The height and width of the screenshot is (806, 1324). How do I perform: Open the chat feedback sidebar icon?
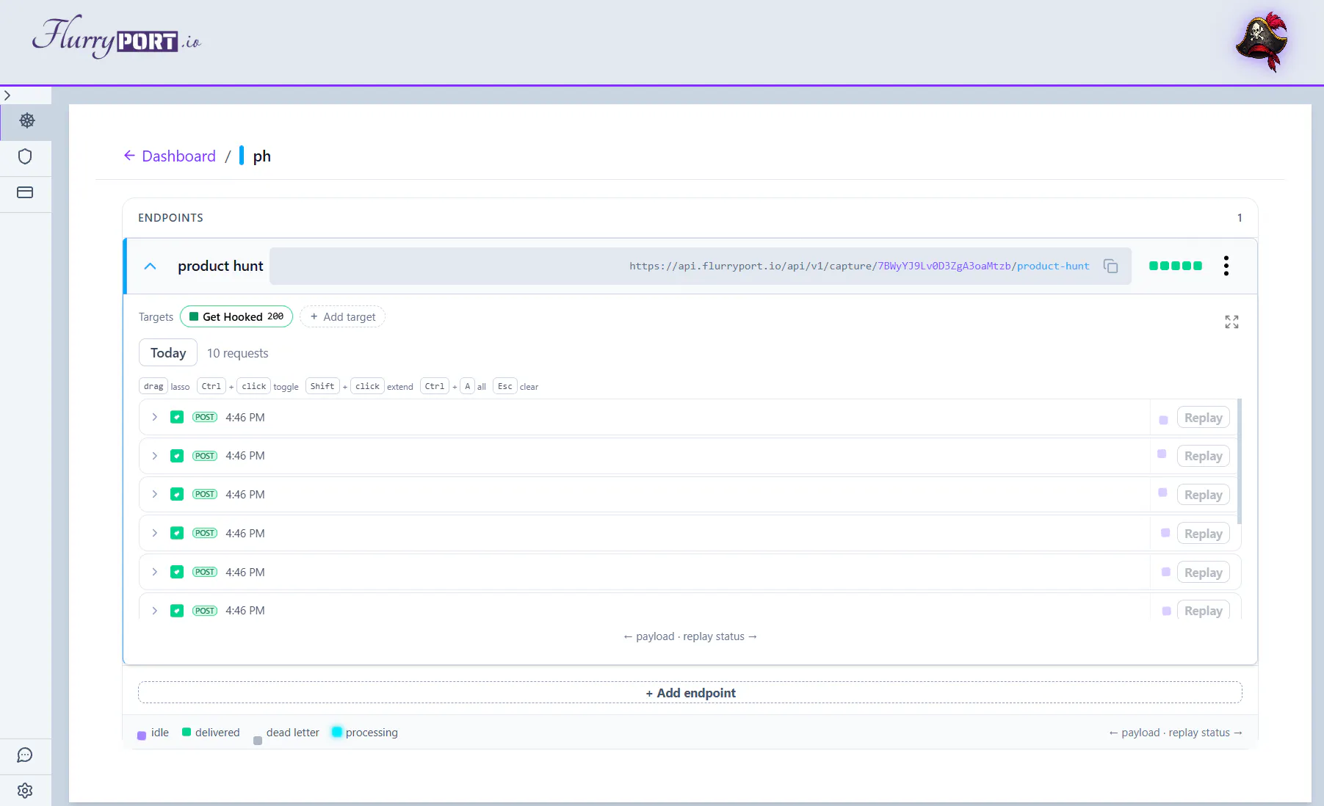coord(25,755)
